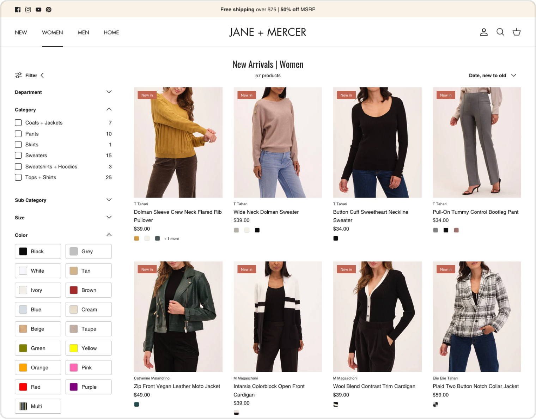The height and width of the screenshot is (419, 536).
Task: Open Pull-On Tummy Control Bootleg Pant
Action: click(x=475, y=212)
